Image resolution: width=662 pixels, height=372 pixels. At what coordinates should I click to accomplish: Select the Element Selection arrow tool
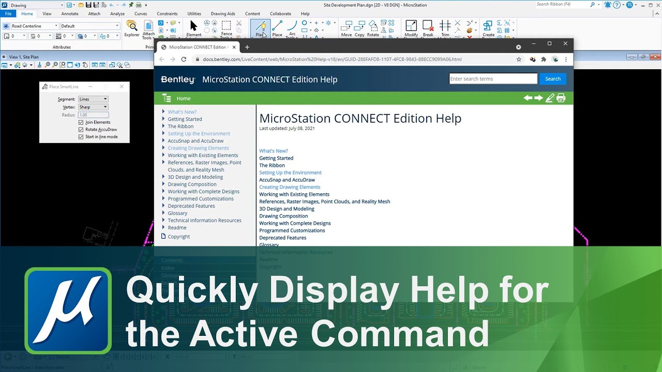click(194, 28)
